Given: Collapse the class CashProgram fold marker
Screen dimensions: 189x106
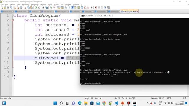Looking at the screenshot, I should point(12,16).
